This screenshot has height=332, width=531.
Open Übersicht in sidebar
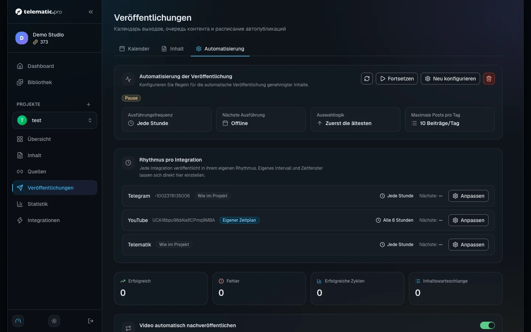click(55, 139)
